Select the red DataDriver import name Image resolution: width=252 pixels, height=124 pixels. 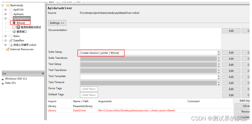80,110
